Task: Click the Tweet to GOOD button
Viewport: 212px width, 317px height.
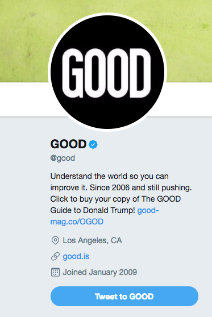Action: tap(124, 296)
